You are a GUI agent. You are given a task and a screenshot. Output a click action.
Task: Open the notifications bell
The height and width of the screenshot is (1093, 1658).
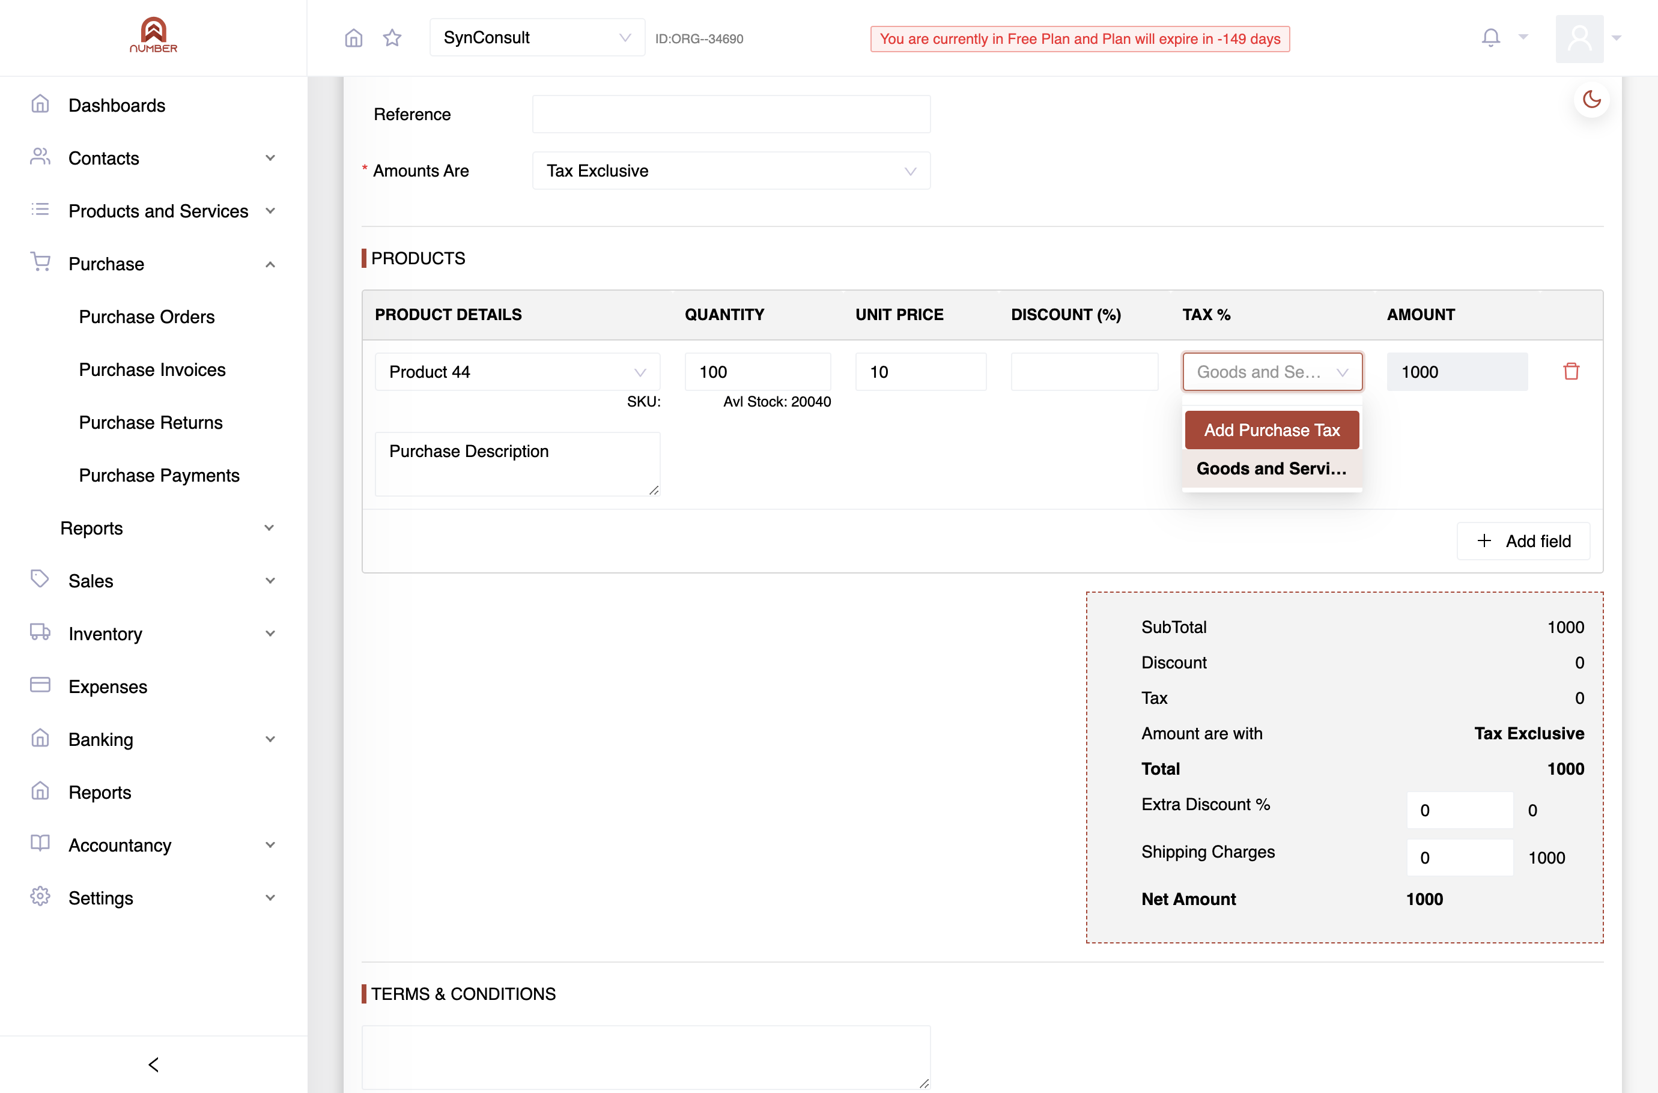[x=1490, y=38]
